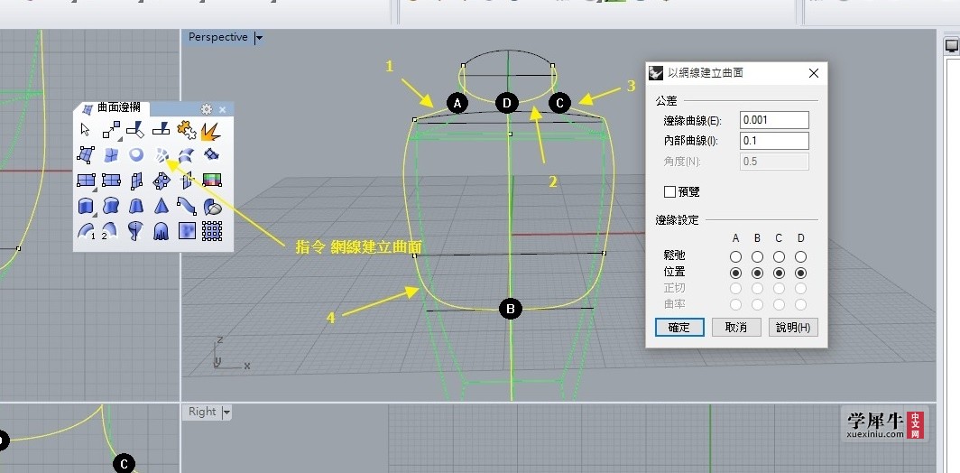Open the 曲面邊欄 toolbar gear options
The height and width of the screenshot is (473, 960).
tap(207, 109)
